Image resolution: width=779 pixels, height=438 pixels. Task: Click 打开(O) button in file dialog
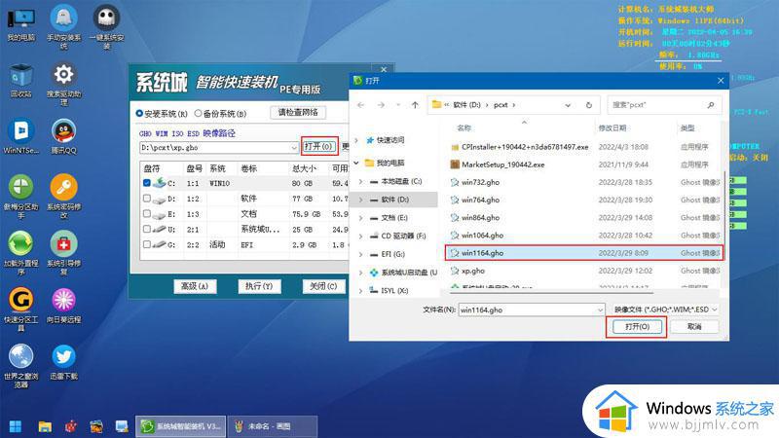coord(637,327)
